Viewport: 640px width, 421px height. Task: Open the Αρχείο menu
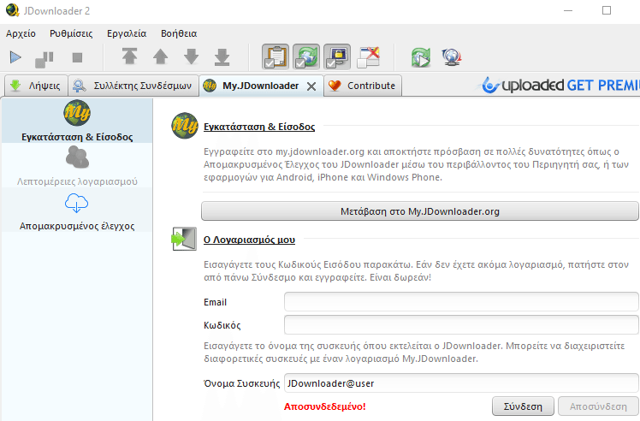pos(21,33)
